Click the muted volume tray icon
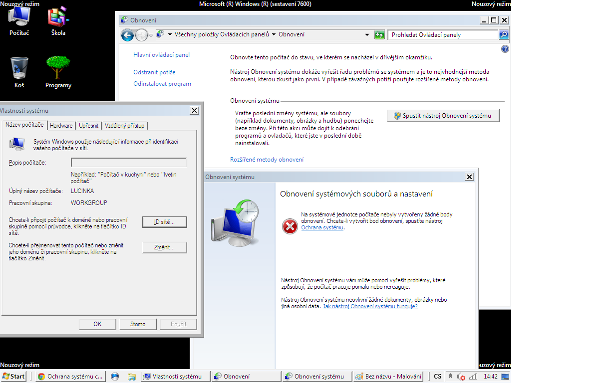 click(461, 377)
